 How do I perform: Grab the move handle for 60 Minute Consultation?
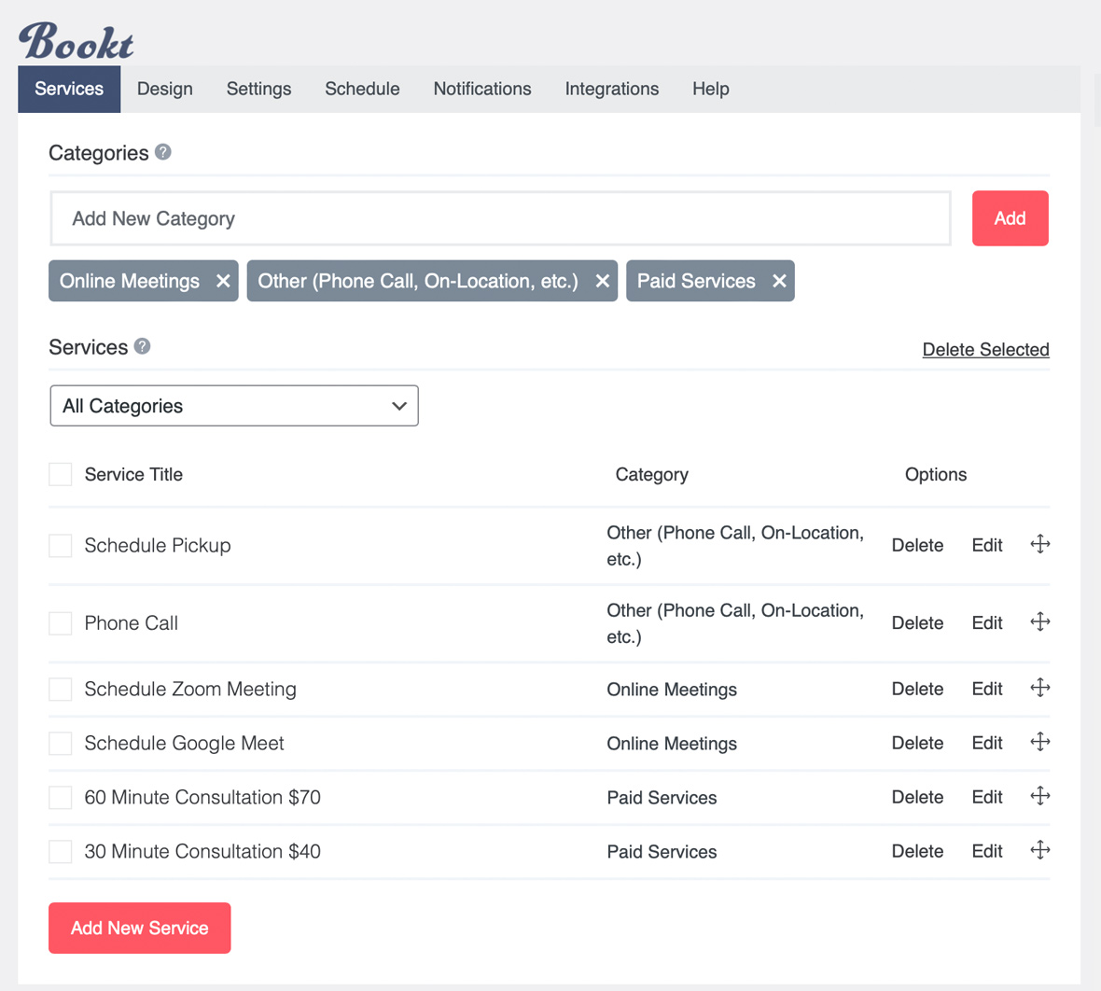tap(1040, 797)
